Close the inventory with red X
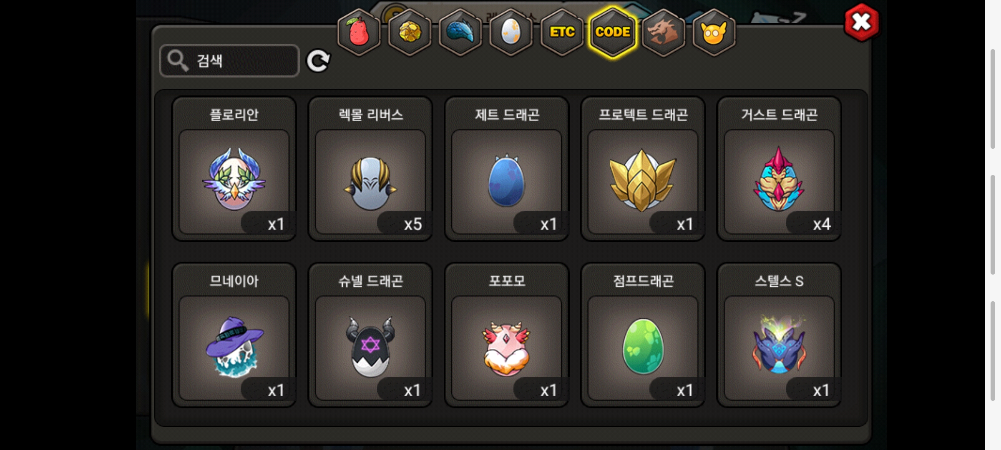1001x450 pixels. pyautogui.click(x=862, y=22)
